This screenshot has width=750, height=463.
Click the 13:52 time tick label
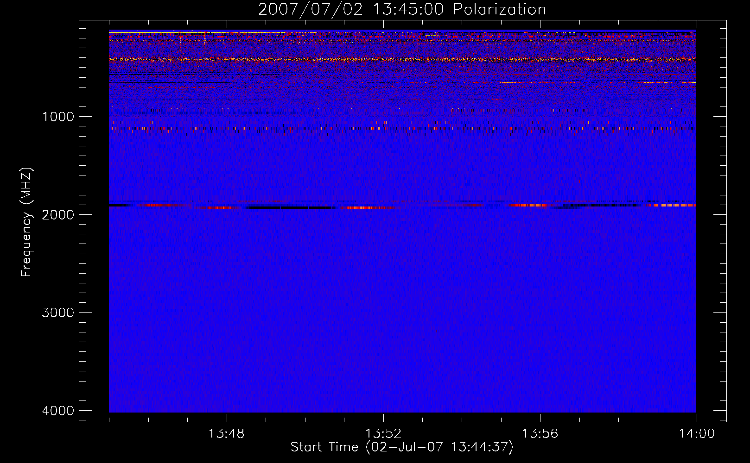(383, 434)
